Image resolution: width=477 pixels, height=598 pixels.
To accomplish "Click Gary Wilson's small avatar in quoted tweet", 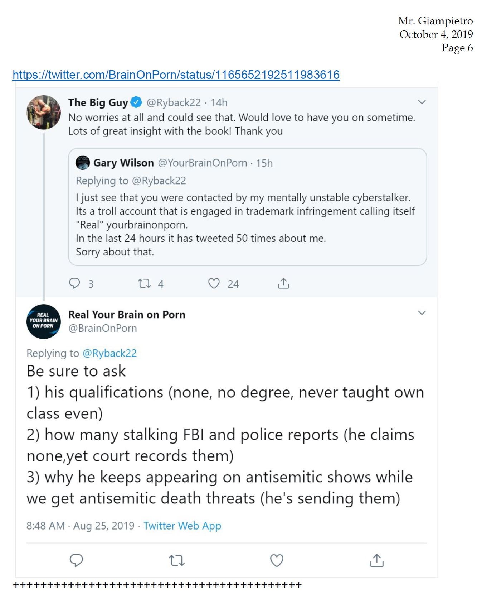I will tap(83, 163).
